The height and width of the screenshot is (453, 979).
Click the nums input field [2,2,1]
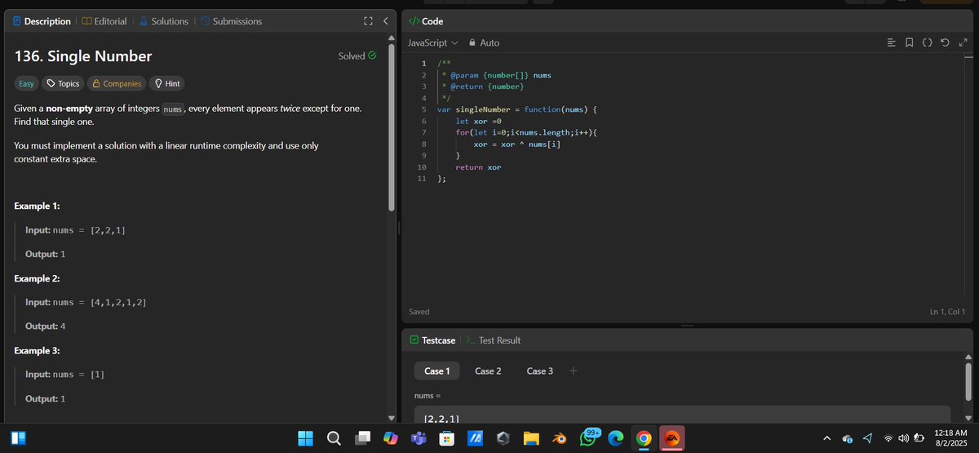click(x=682, y=415)
